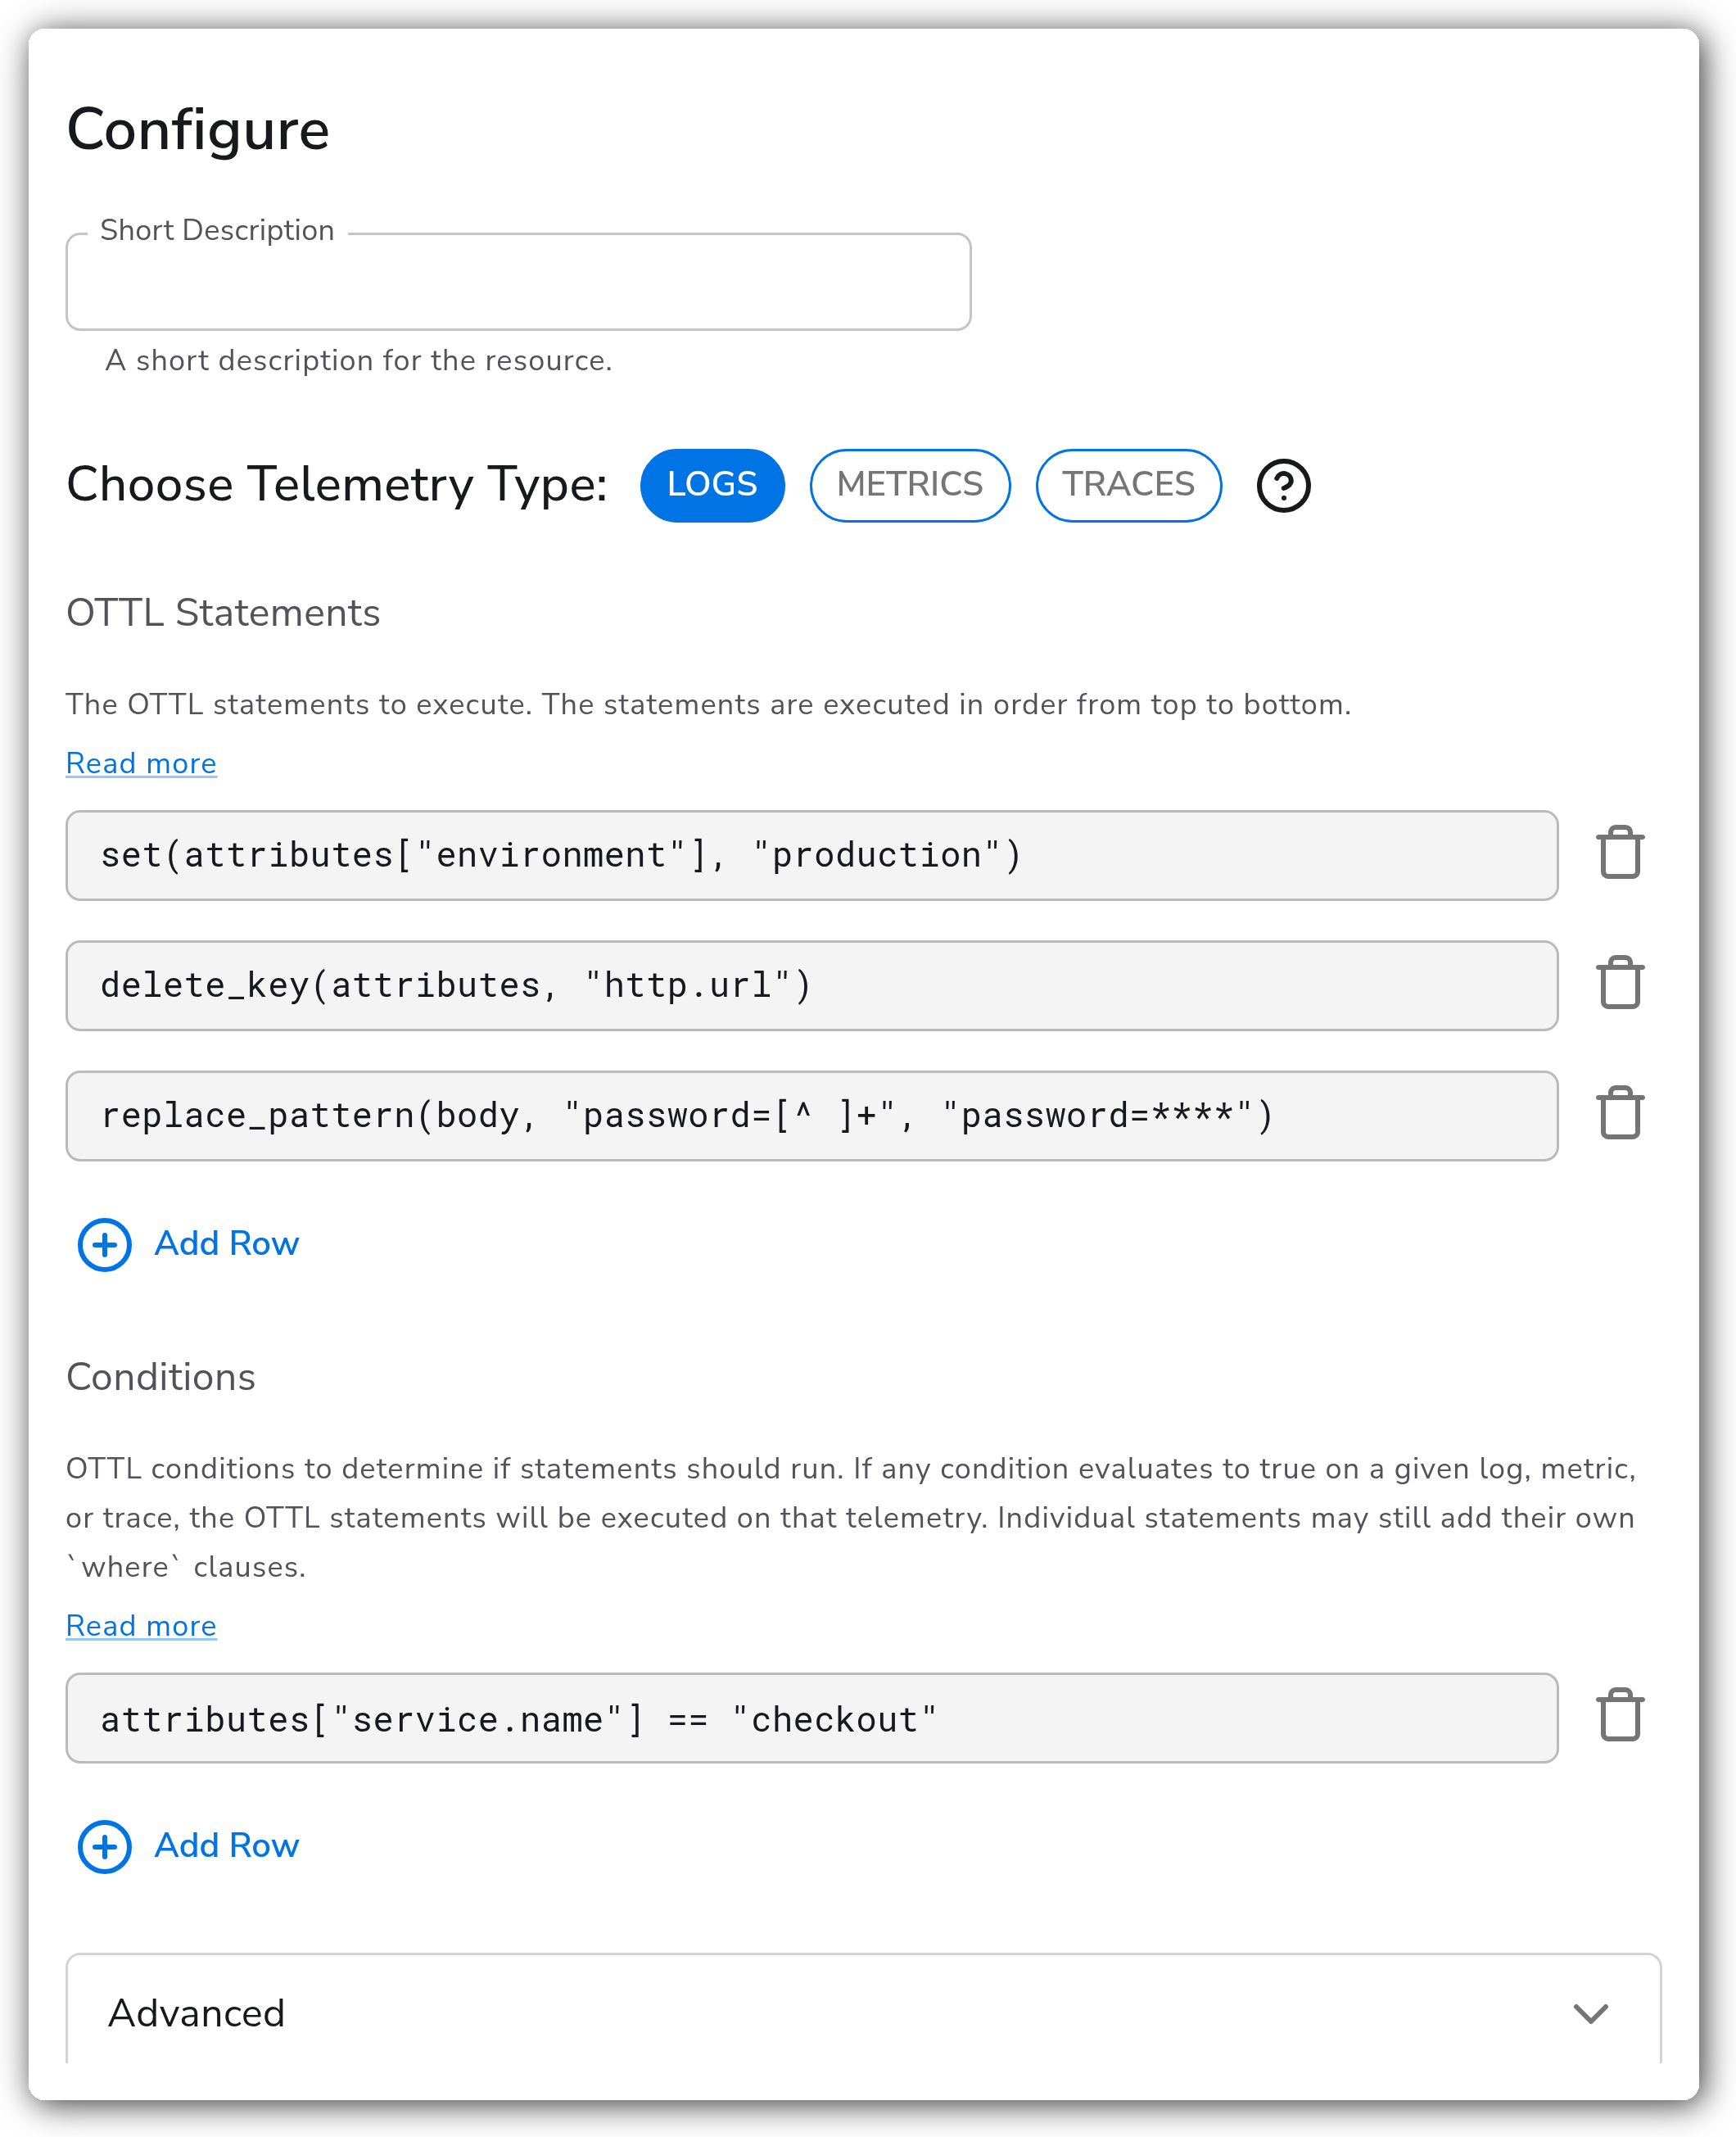Open Read more link under OTTL Statements
The height and width of the screenshot is (2137, 1736).
tap(141, 763)
